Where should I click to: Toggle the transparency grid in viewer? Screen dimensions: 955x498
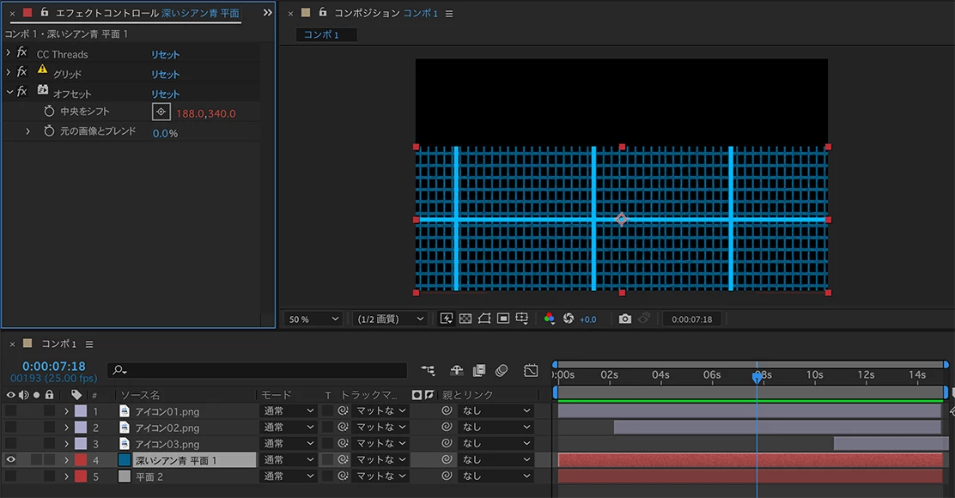point(465,319)
